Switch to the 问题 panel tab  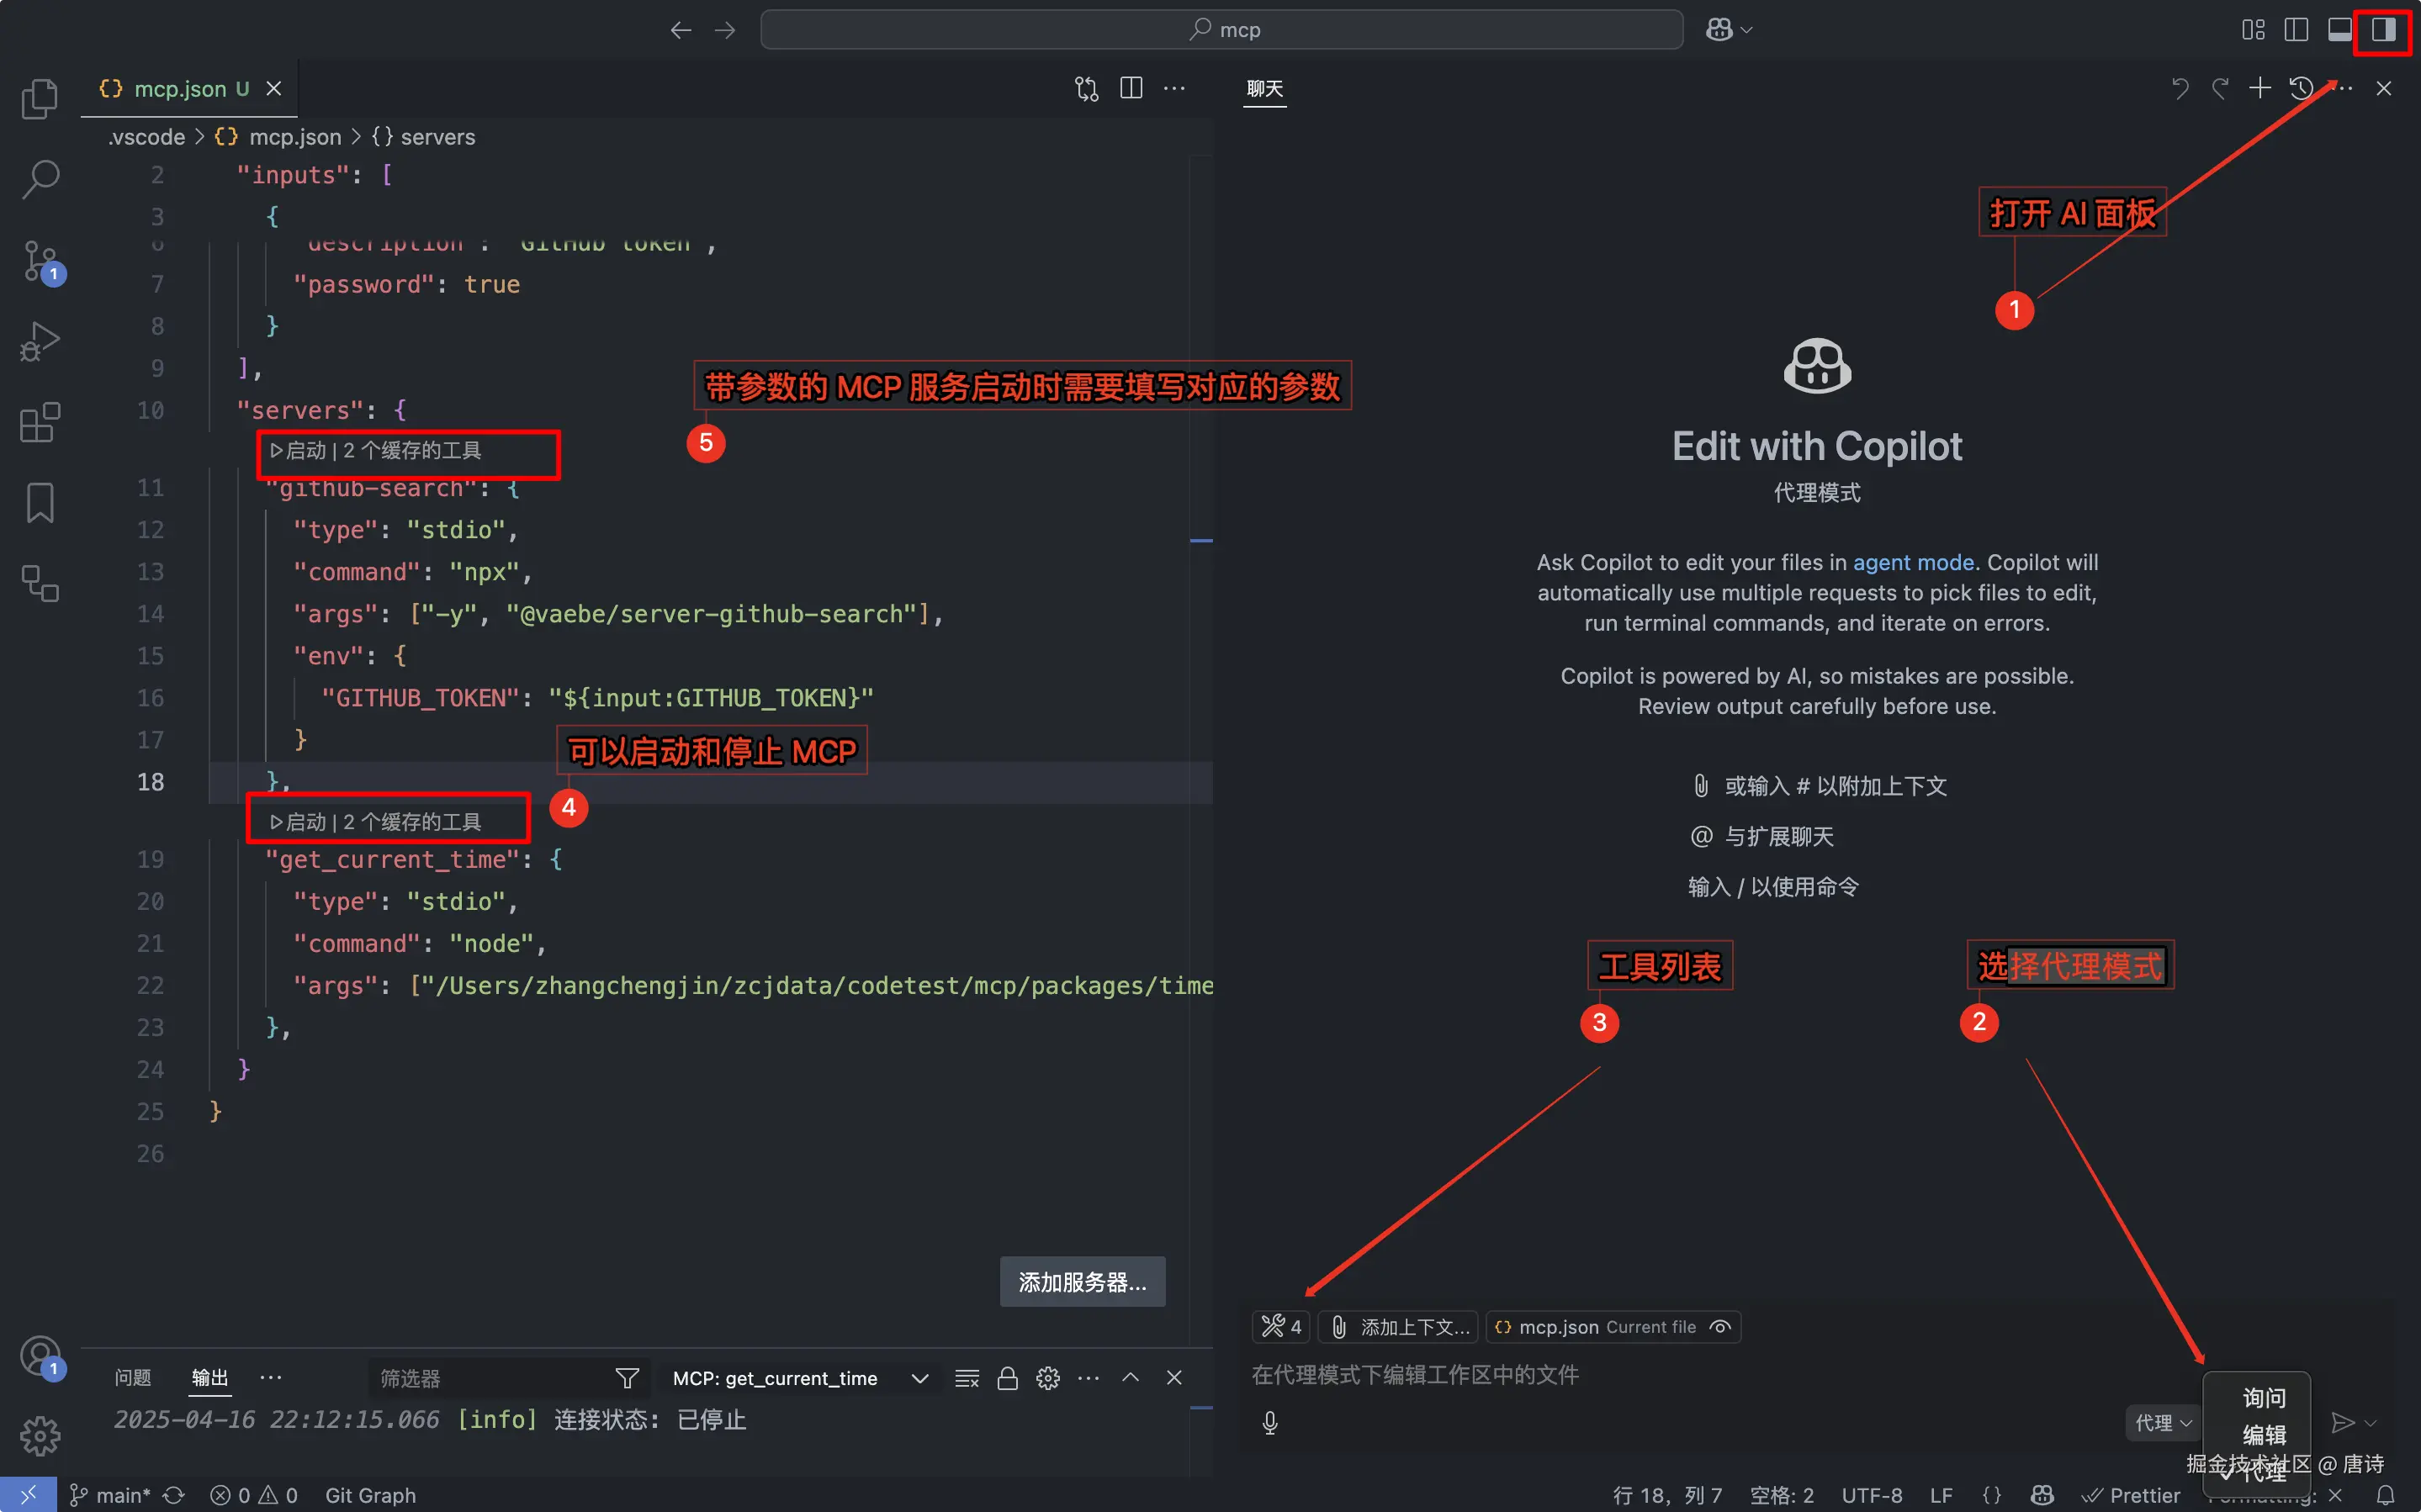(x=132, y=1378)
